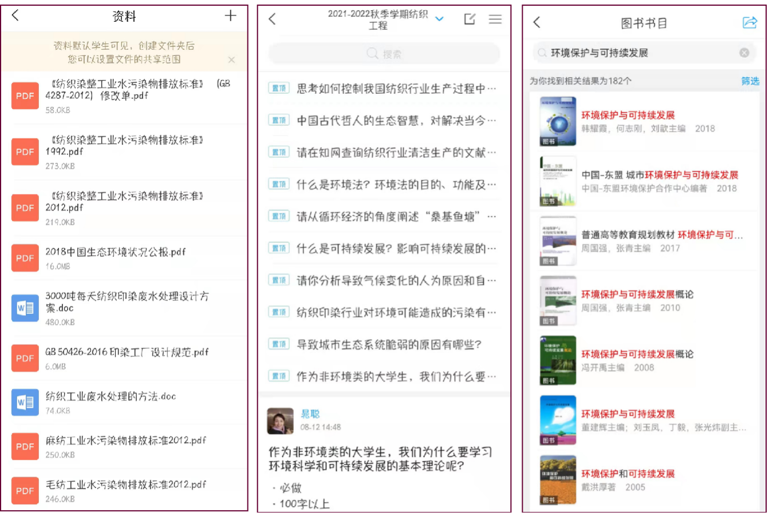Go back from the 资料 screen
773x513 pixels.
point(15,15)
